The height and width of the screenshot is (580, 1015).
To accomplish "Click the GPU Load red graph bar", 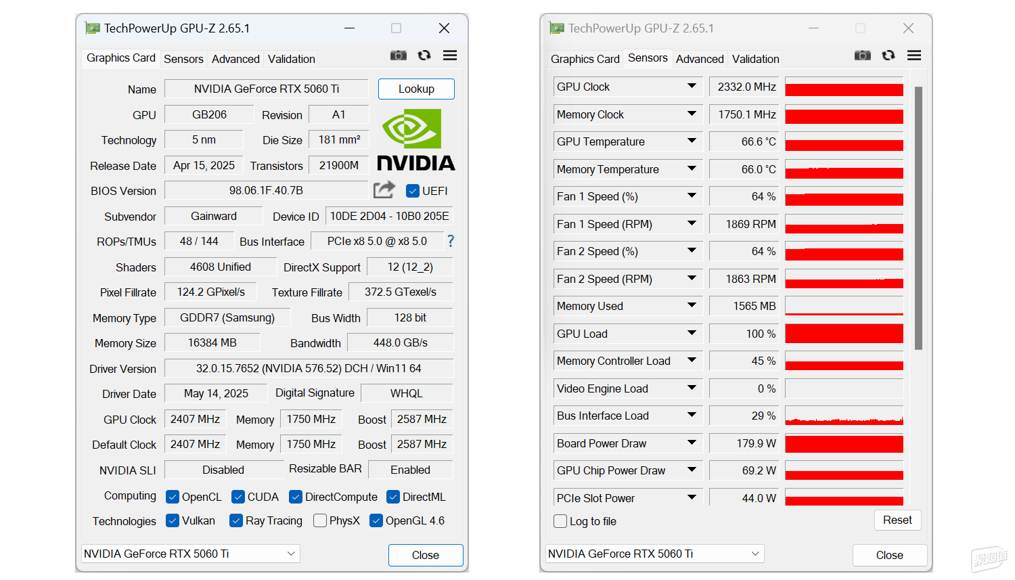I will (x=844, y=334).
